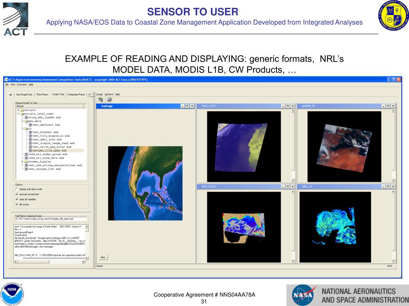Click the script code area's horizontal scrollbar thumb
This screenshot has width=409, height=306.
(33, 261)
